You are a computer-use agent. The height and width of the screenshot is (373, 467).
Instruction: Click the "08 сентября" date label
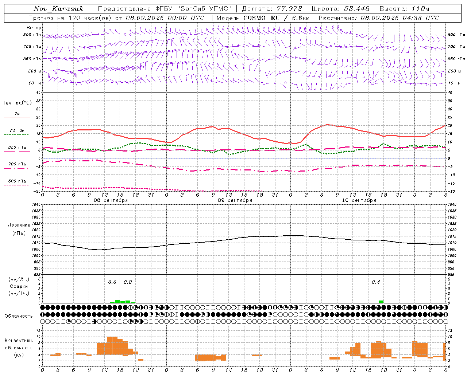click(x=111, y=200)
